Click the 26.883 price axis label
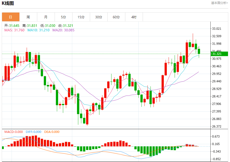Screen dimensions: 230x162 tap(217, 119)
